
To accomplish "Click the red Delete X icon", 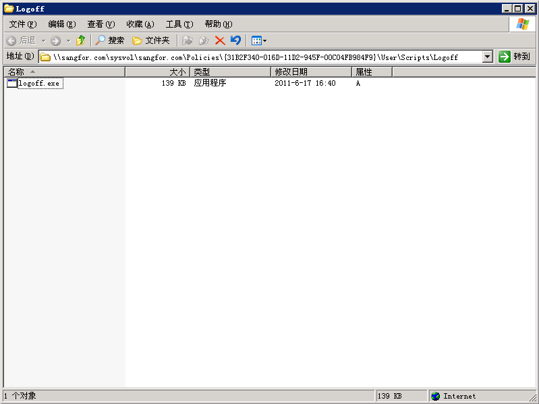I will (220, 40).
